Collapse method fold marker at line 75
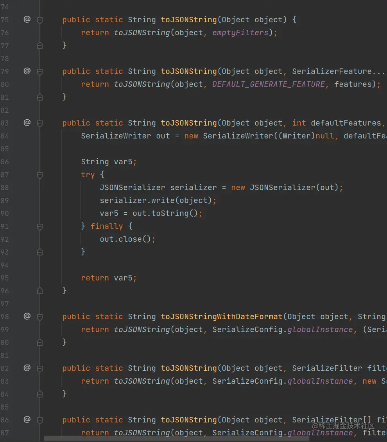Viewport: 387px width, 442px height. click(40, 20)
